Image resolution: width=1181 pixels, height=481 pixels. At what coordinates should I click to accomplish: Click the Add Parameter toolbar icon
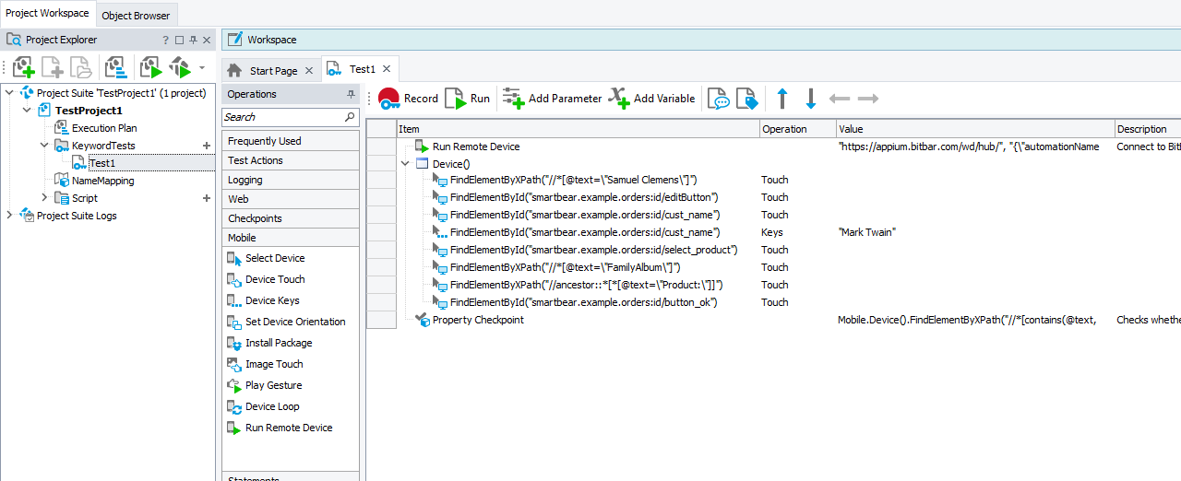(552, 99)
